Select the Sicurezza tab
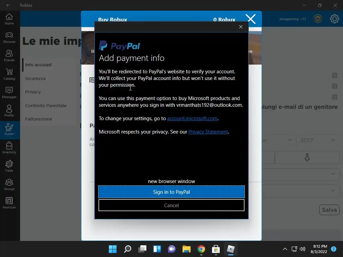Image resolution: width=343 pixels, height=257 pixels. 35,78
